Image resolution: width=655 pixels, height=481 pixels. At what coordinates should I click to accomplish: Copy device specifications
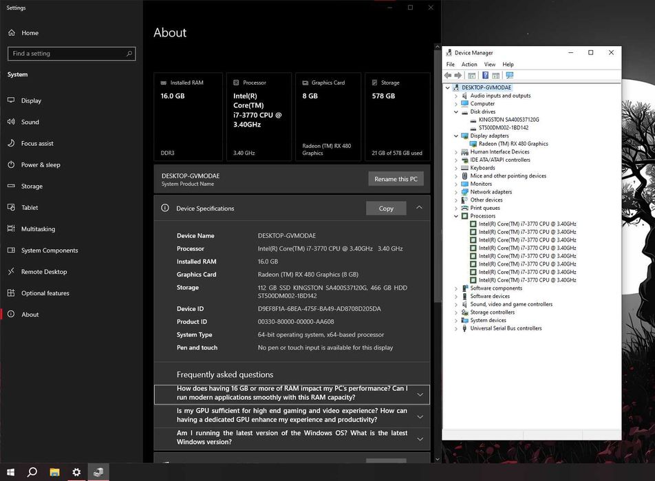(x=386, y=208)
